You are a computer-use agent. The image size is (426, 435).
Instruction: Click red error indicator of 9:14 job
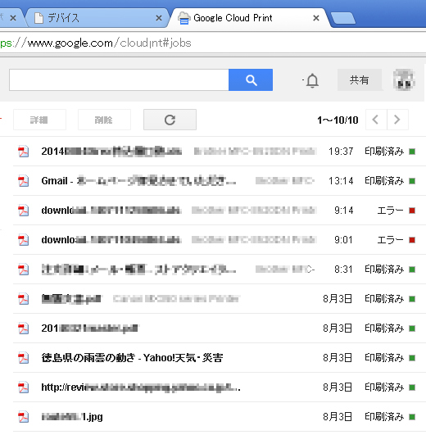click(x=412, y=211)
